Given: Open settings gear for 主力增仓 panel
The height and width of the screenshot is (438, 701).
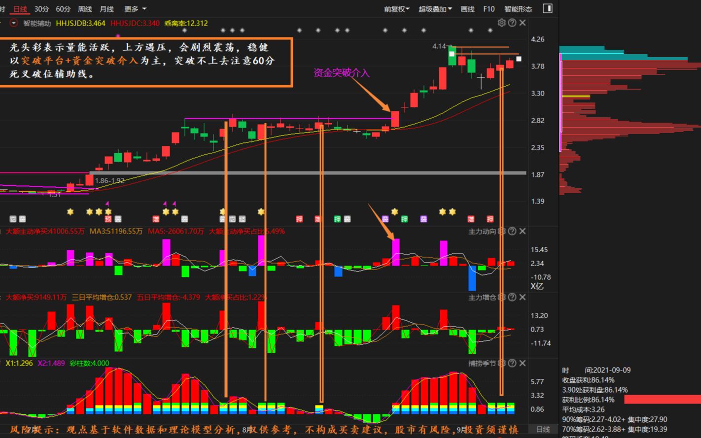Looking at the screenshot, I should click(501, 297).
